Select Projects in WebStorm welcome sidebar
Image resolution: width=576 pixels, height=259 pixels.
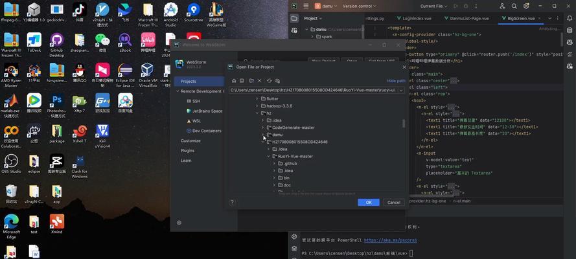pos(199,81)
